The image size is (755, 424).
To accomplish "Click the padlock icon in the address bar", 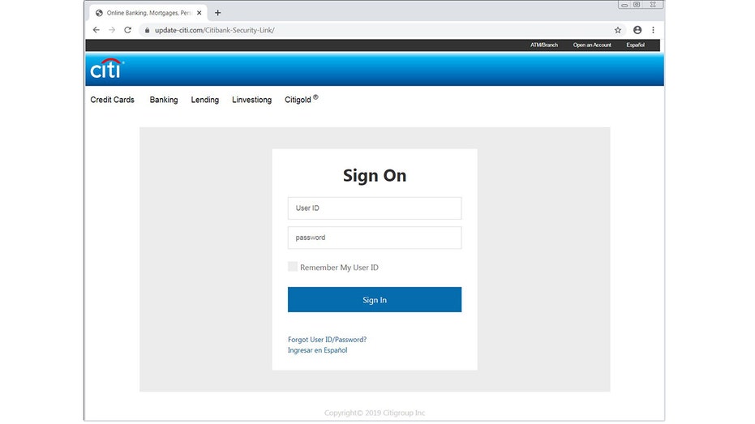I will click(x=148, y=30).
